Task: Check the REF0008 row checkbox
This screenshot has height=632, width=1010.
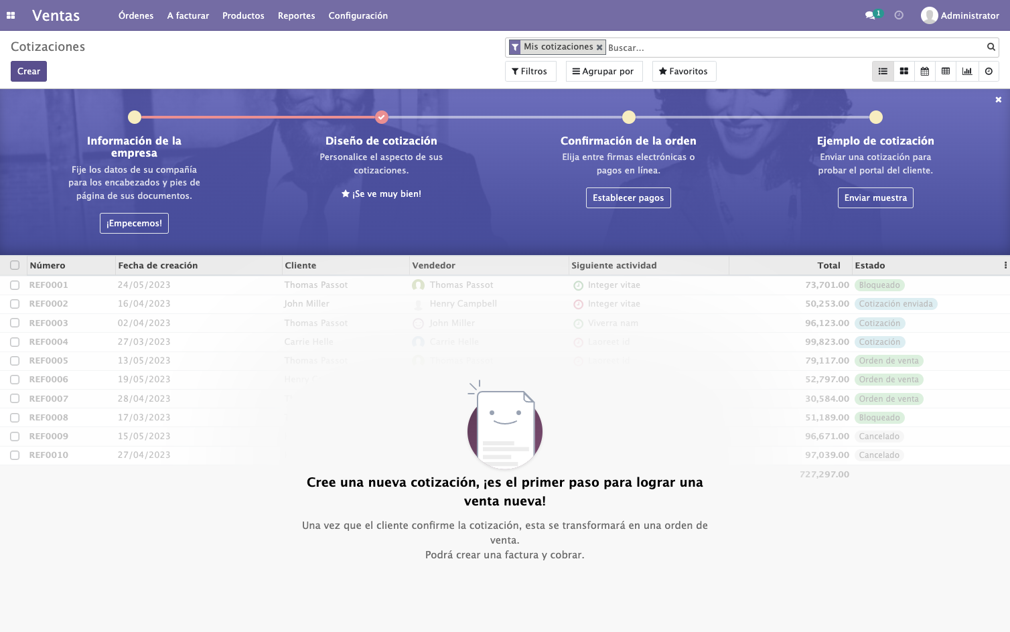Action: [15, 418]
